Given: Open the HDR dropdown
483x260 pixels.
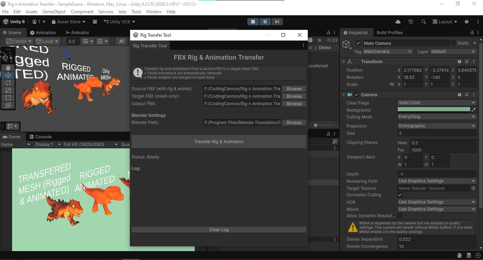Looking at the screenshot, I should 437,202.
